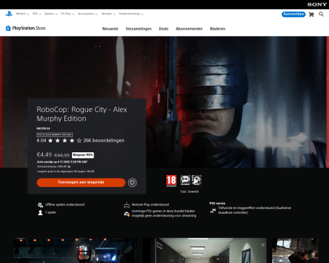Click the first filled rating star
This screenshot has height=263, width=329.
coord(51,140)
